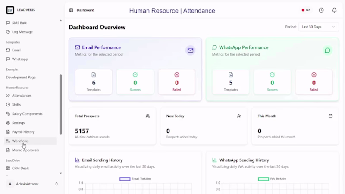Screen dimensions: 345x194
Task: Open Workflows in sidebar
Action: (31, 141)
